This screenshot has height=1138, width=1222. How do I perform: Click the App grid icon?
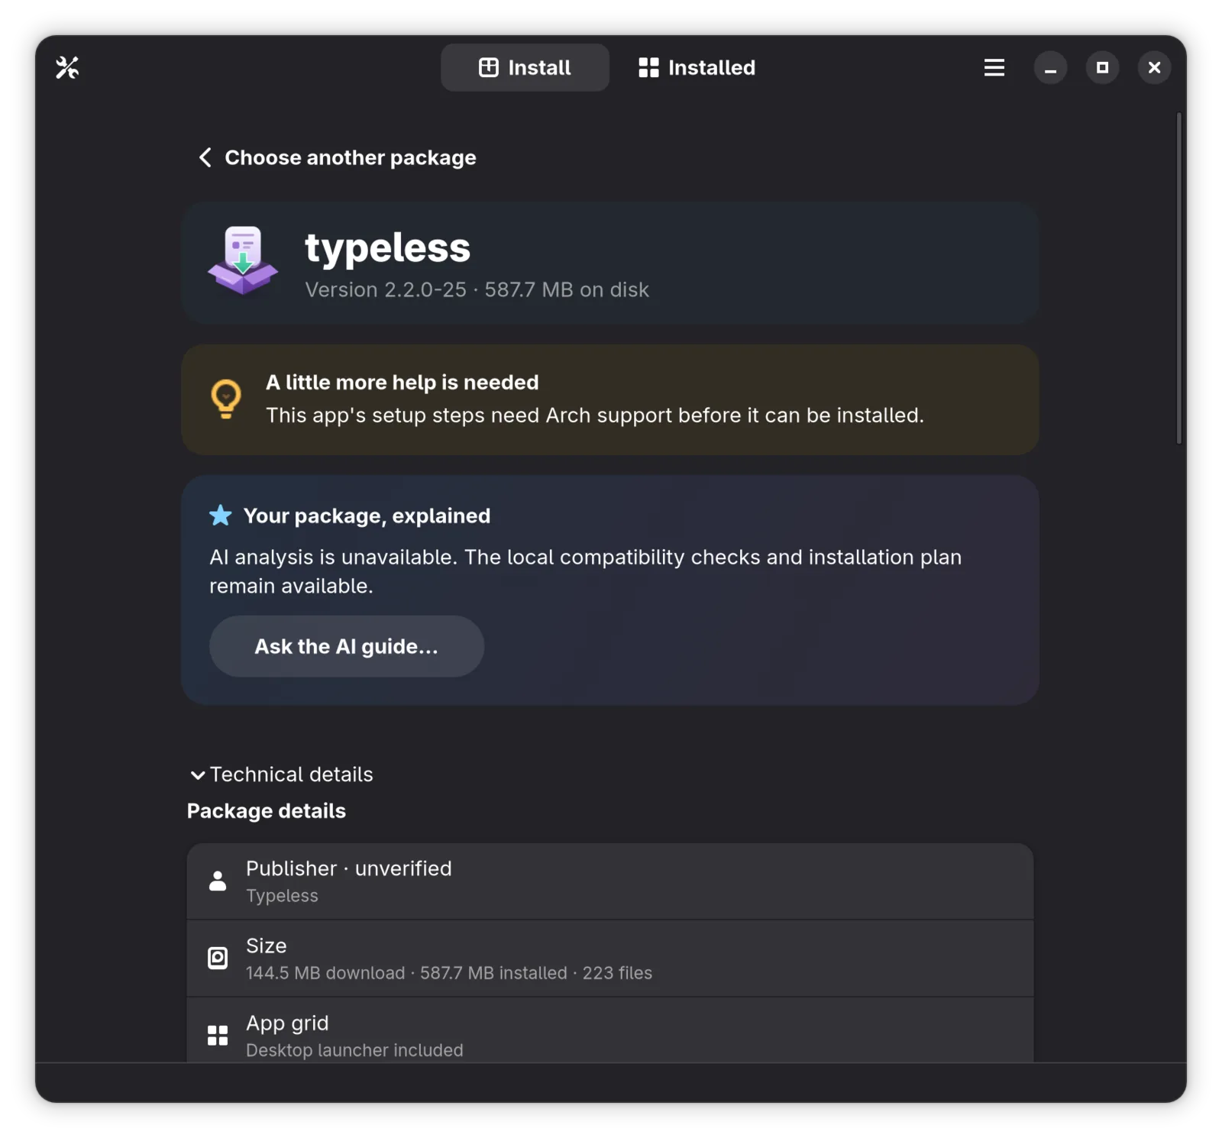coord(218,1036)
